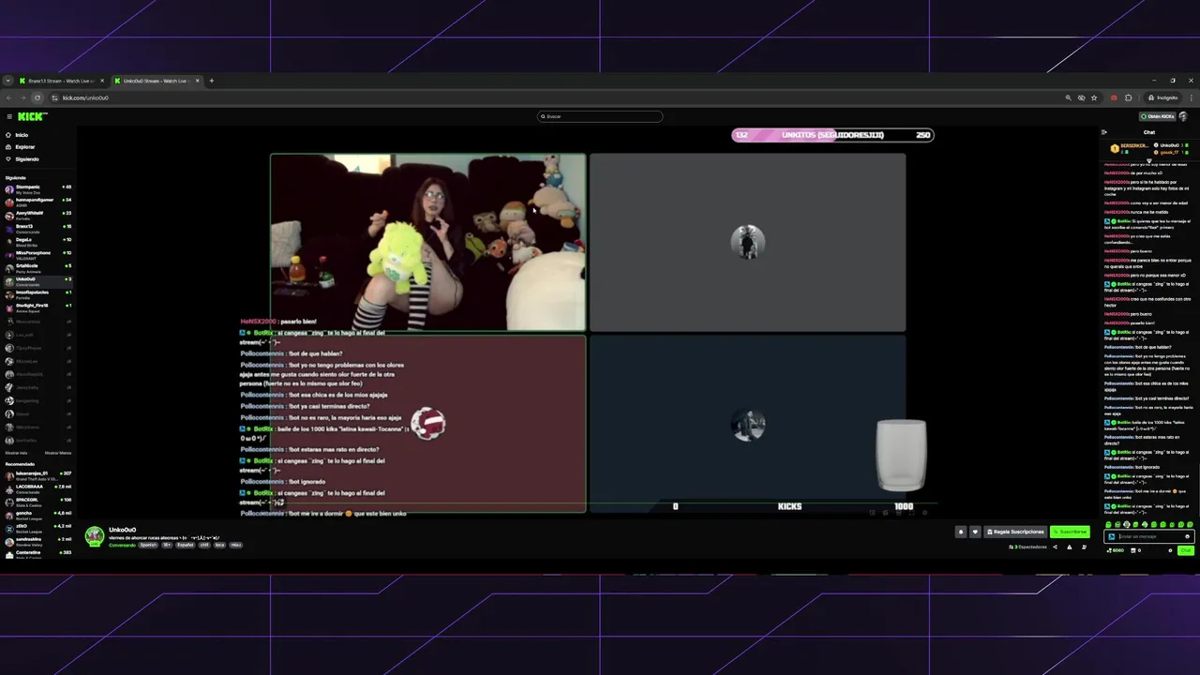Open emoji picker in chat input
The height and width of the screenshot is (675, 1200).
coord(1187,537)
